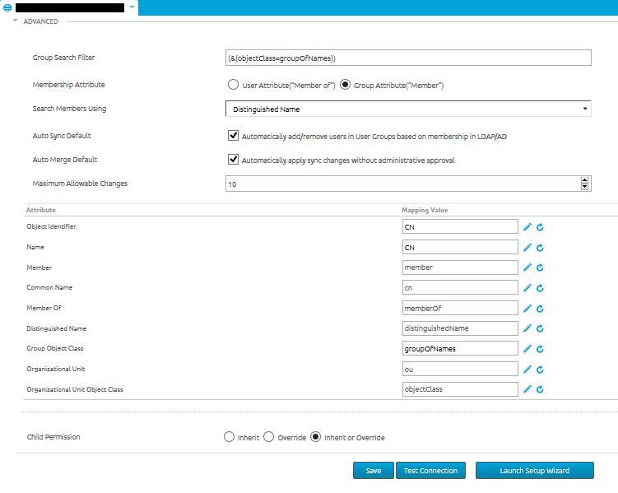Edit the Group Object Class mapping

[527, 349]
